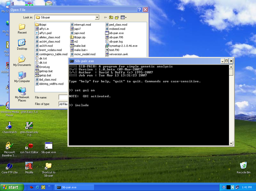The width and height of the screenshot is (256, 191).
Task: Open Mozilla desktop icon
Action: [x=29, y=168]
